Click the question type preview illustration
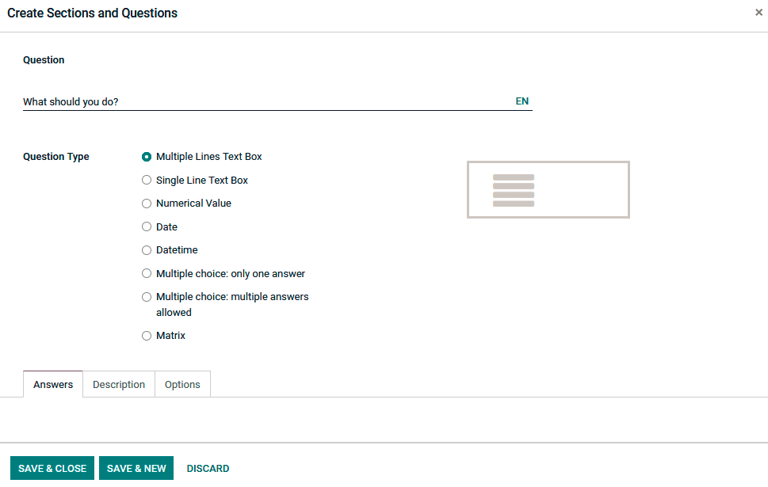The width and height of the screenshot is (768, 487). click(x=548, y=189)
